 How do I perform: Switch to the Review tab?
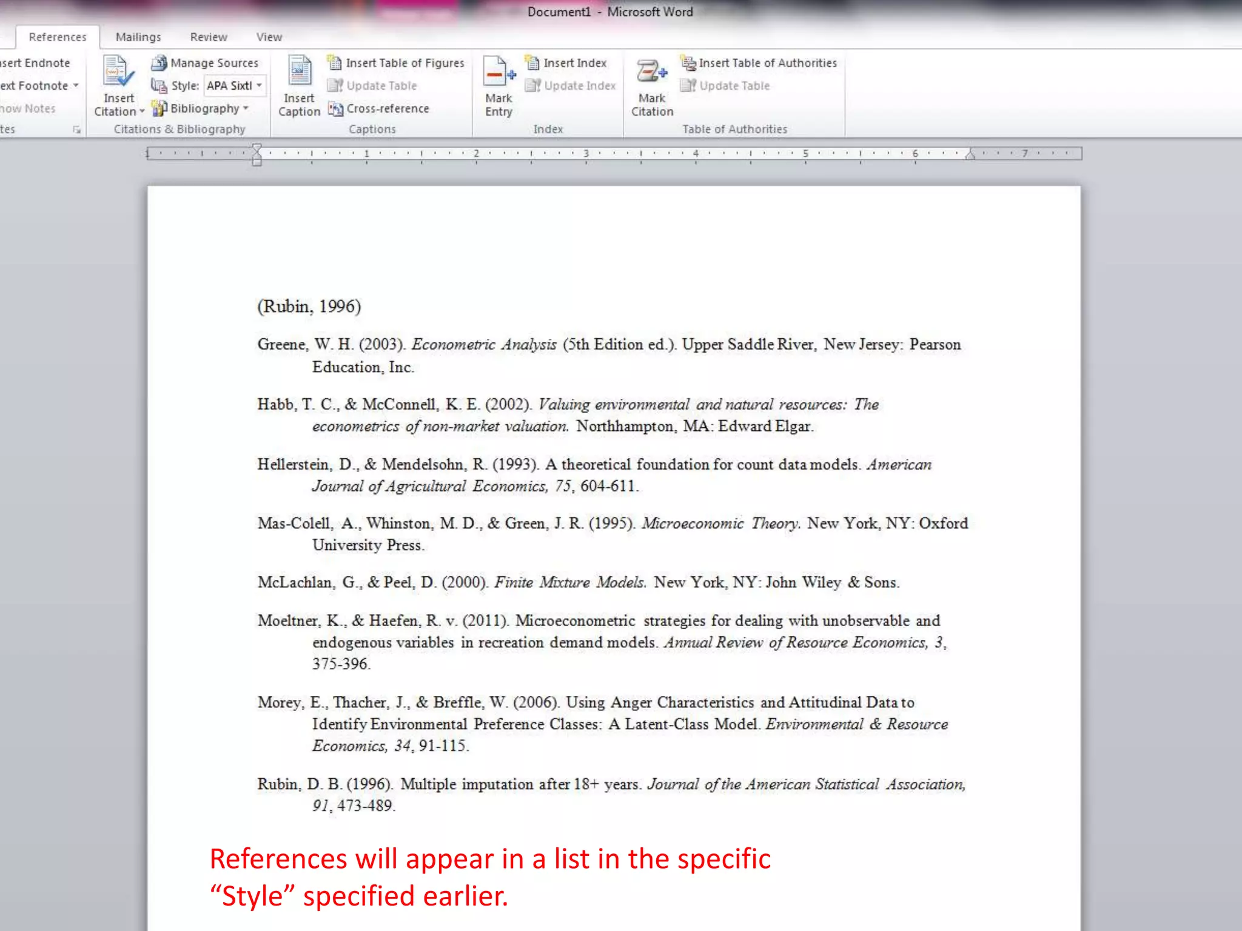pyautogui.click(x=209, y=37)
